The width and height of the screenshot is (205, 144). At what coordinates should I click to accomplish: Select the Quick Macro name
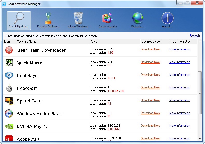pos(29,63)
